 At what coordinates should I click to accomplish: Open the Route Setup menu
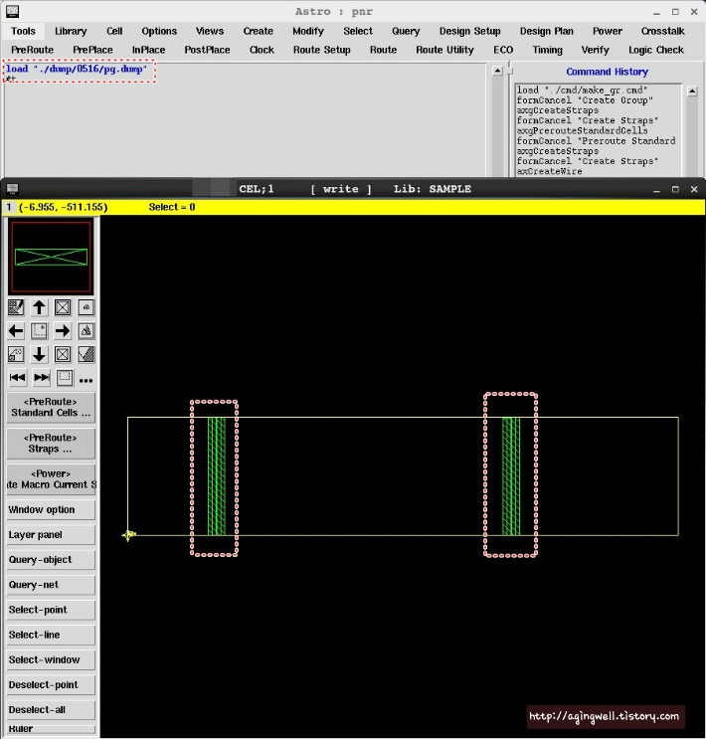[x=322, y=50]
